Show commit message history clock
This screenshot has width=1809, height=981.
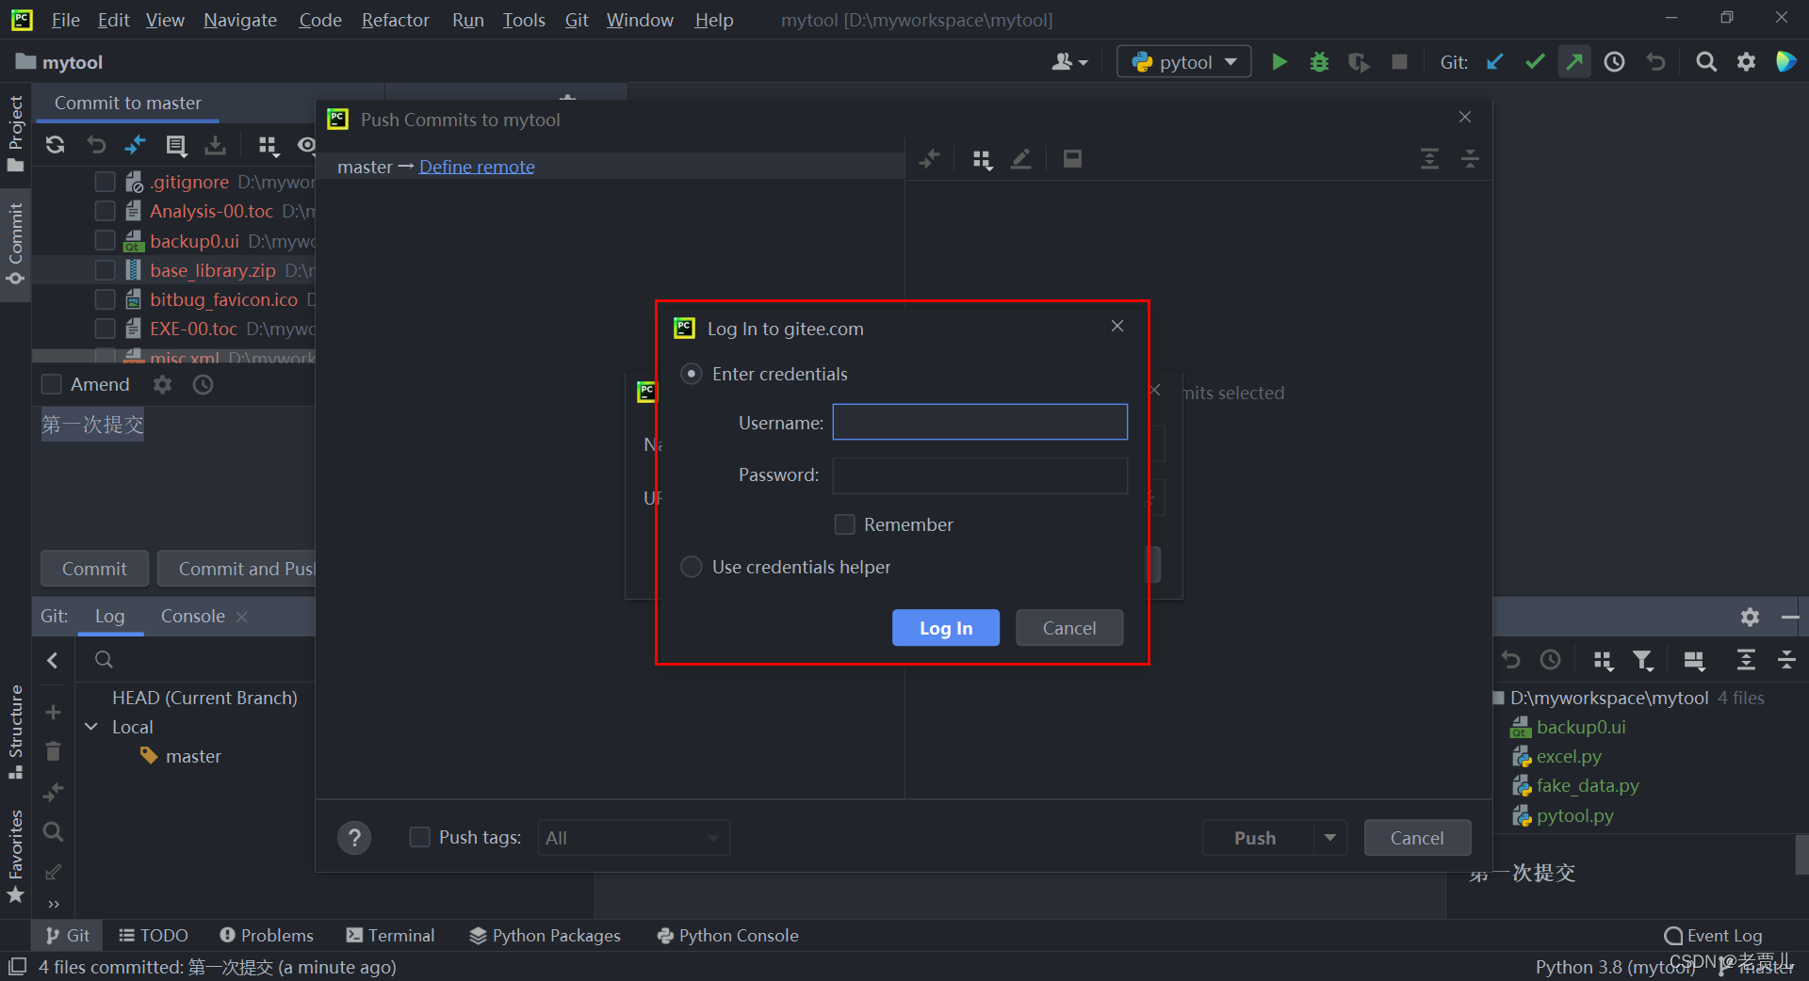pyautogui.click(x=203, y=384)
